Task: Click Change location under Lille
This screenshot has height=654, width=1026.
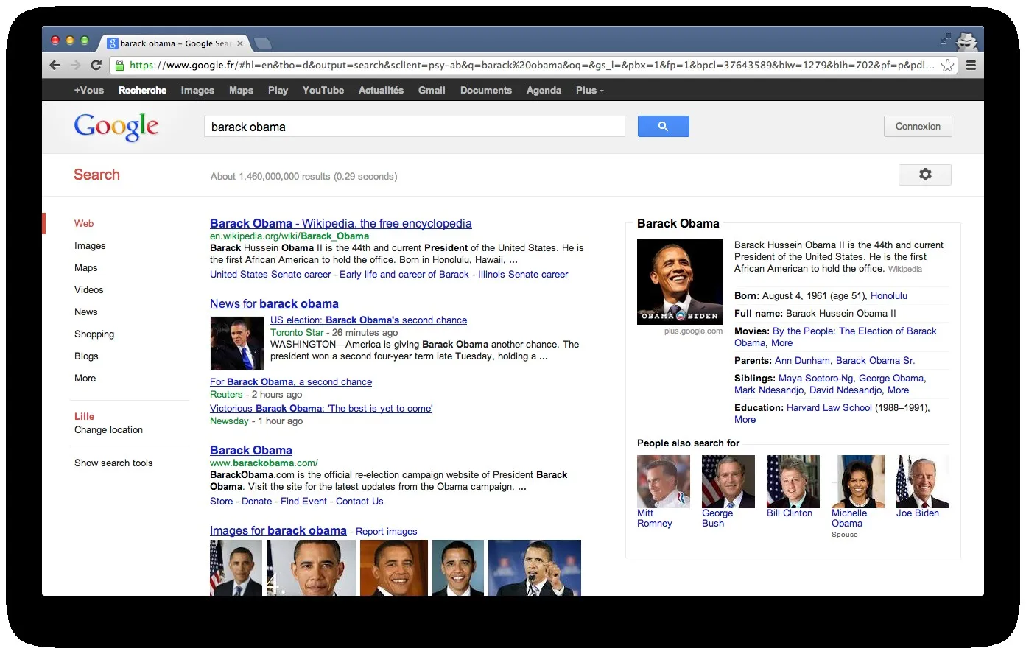Action: [108, 429]
